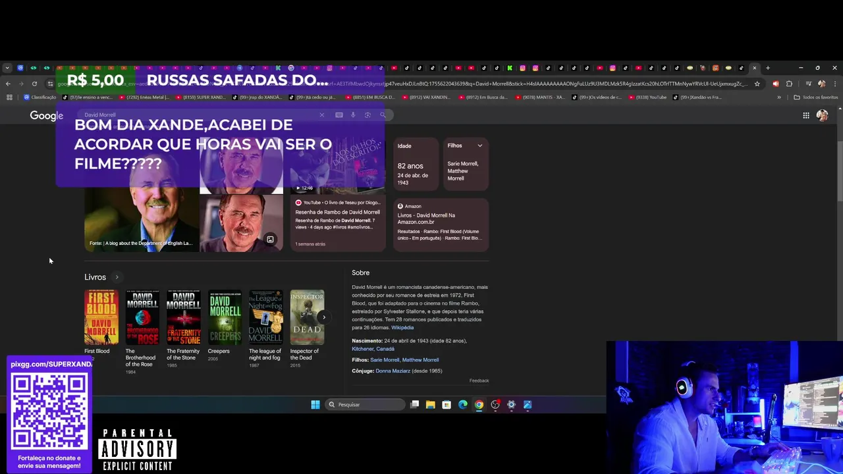Open the (8159) SUPER XAND bookmark
The image size is (843, 474).
[200, 97]
